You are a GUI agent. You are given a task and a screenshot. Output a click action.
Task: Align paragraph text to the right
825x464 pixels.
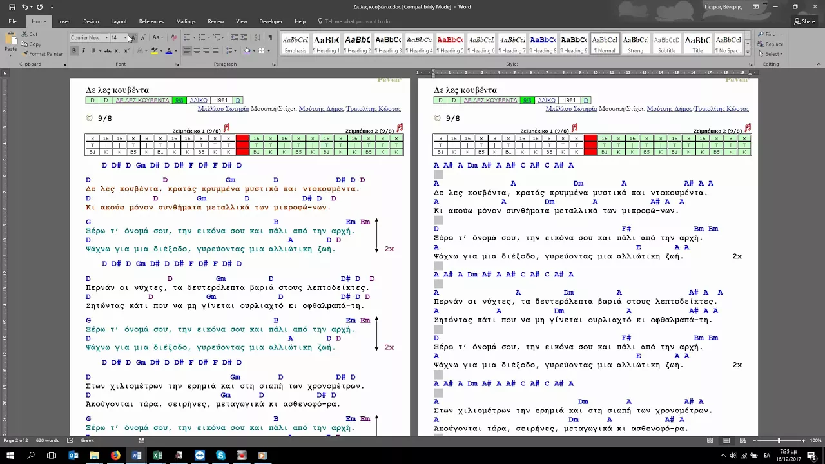206,51
